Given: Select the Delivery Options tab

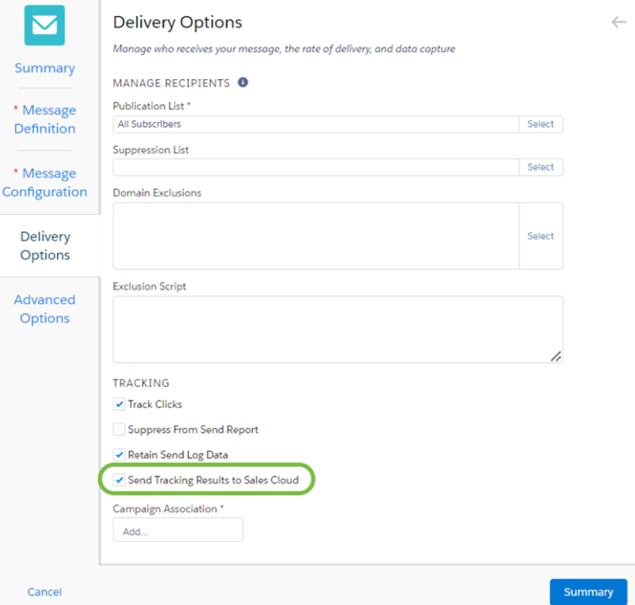Looking at the screenshot, I should click(x=45, y=245).
